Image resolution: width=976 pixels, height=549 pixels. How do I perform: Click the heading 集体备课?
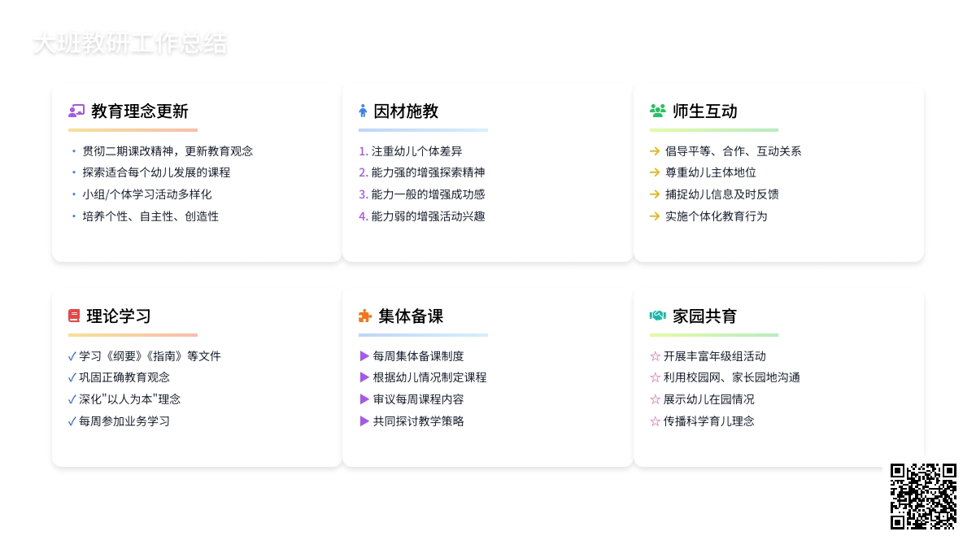(x=411, y=316)
